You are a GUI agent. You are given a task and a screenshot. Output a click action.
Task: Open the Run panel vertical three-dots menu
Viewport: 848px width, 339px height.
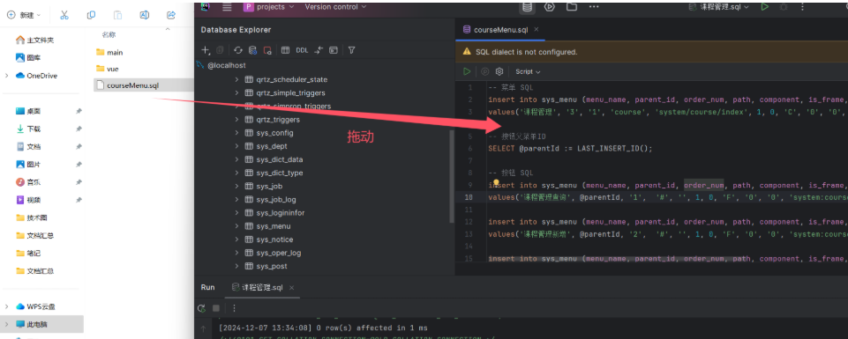(234, 308)
